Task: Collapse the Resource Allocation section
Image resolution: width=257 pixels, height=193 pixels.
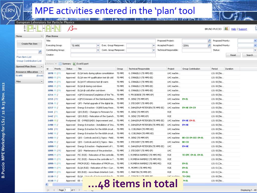Action: pyautogui.click(x=42, y=72)
